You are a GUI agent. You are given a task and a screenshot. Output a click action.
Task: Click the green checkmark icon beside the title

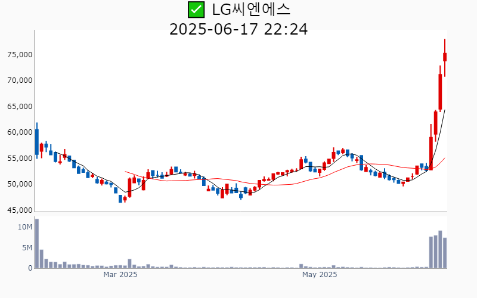(196, 10)
